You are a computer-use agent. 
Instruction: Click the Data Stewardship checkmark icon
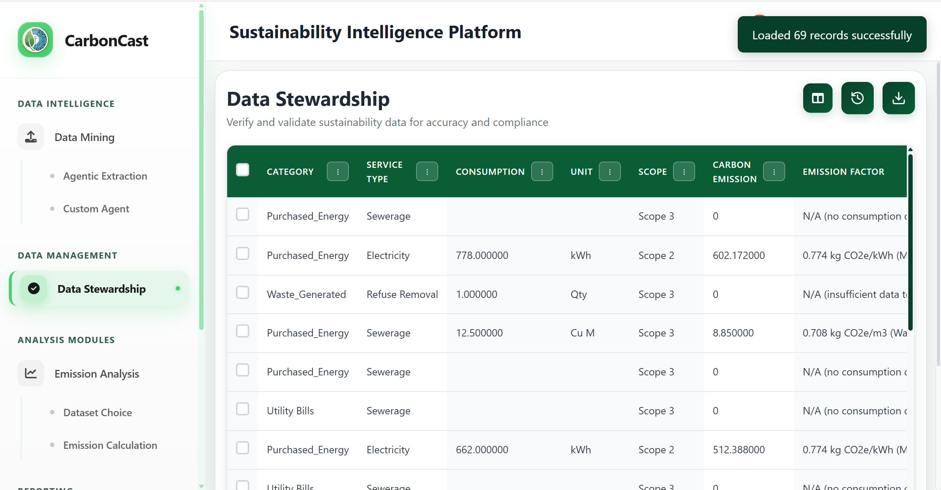[34, 289]
